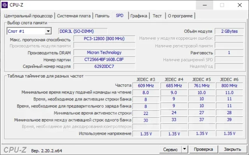Click the Закрыть button
Screen dimensions: 249x155
(x=233, y=150)
